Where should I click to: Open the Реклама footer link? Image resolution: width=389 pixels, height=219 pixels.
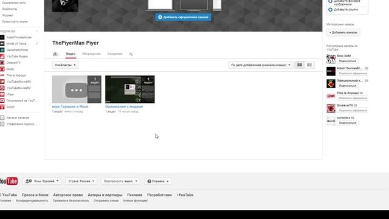point(135,195)
